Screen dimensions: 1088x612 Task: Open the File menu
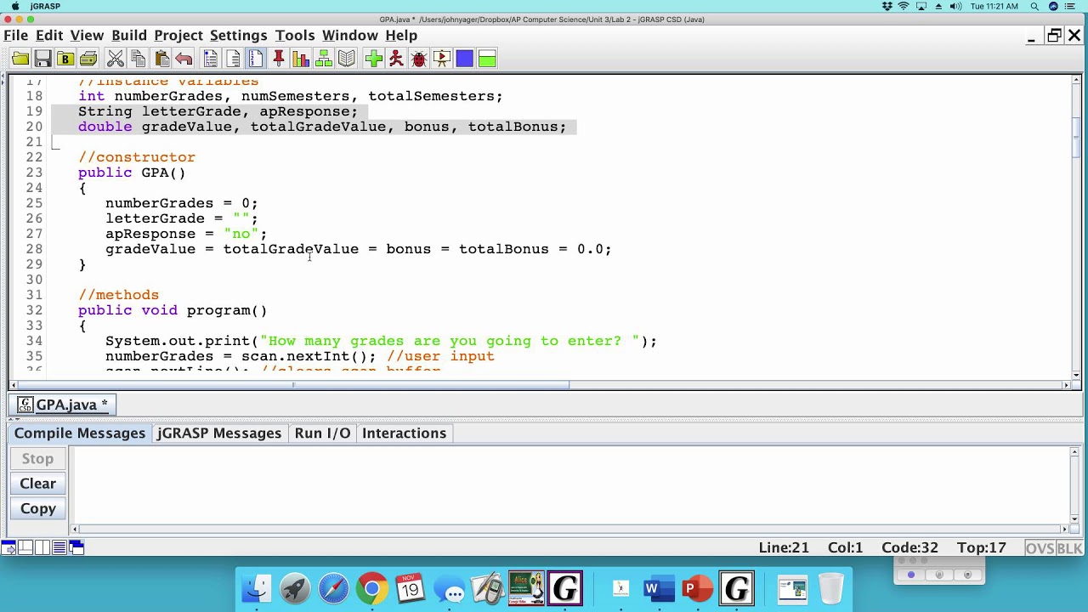click(16, 35)
